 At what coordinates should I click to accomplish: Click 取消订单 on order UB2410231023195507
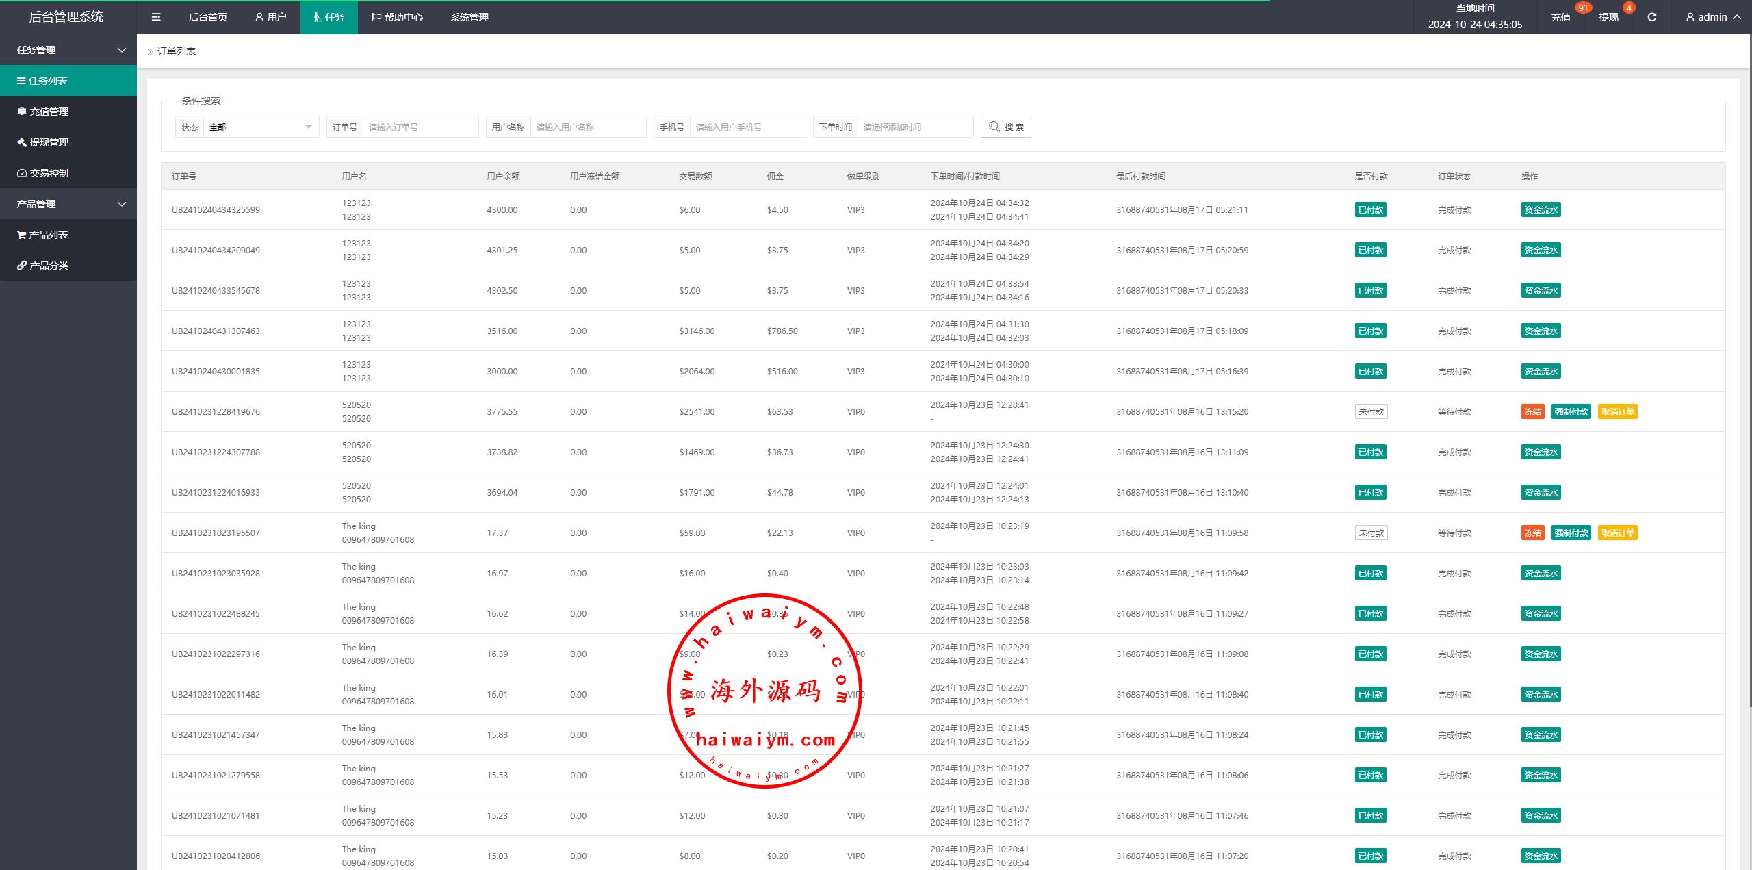coord(1617,533)
